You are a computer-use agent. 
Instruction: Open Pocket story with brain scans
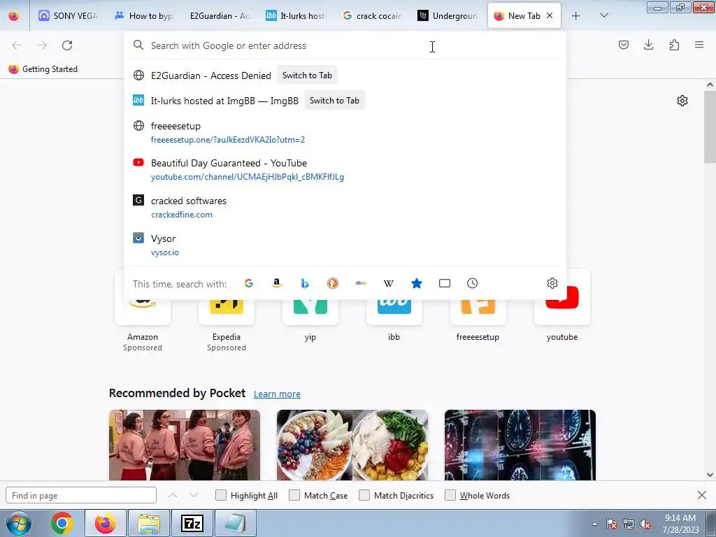click(520, 445)
